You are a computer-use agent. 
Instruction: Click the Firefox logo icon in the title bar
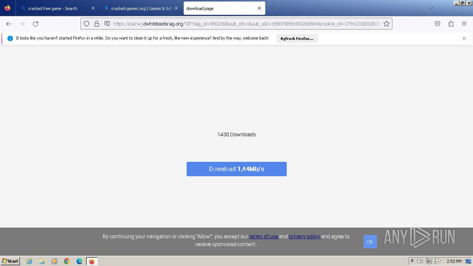click(x=7, y=8)
